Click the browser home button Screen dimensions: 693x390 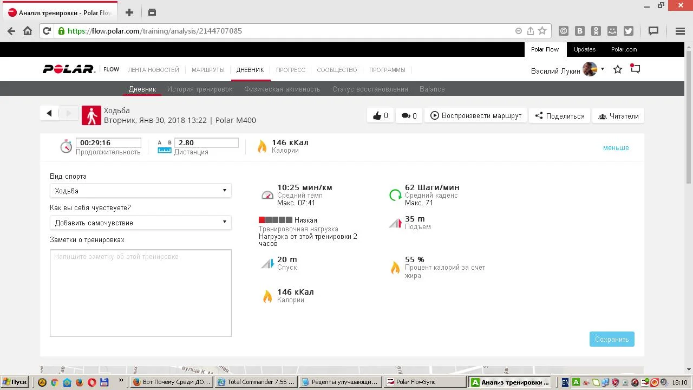point(28,31)
